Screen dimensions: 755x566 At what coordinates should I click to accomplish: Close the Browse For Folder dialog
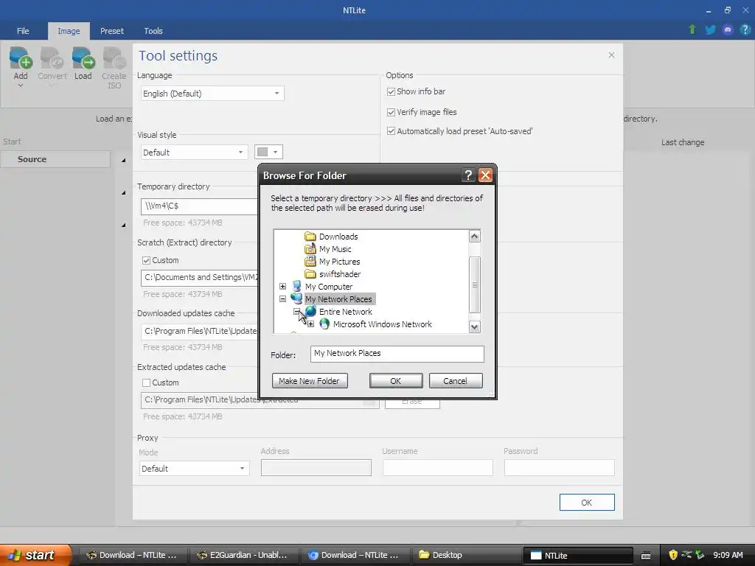point(485,175)
